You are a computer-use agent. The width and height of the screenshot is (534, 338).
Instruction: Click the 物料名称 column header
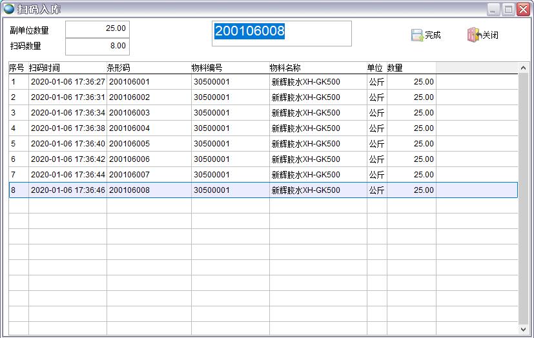pyautogui.click(x=317, y=68)
